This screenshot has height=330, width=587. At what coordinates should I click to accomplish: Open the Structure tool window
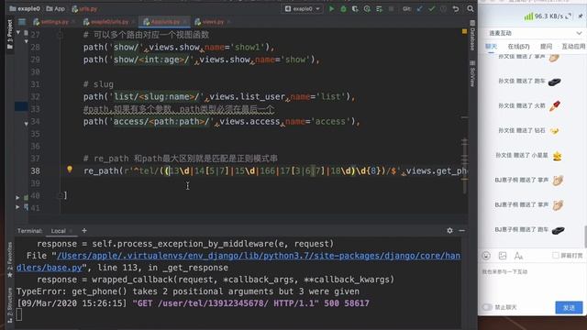[x=10, y=305]
